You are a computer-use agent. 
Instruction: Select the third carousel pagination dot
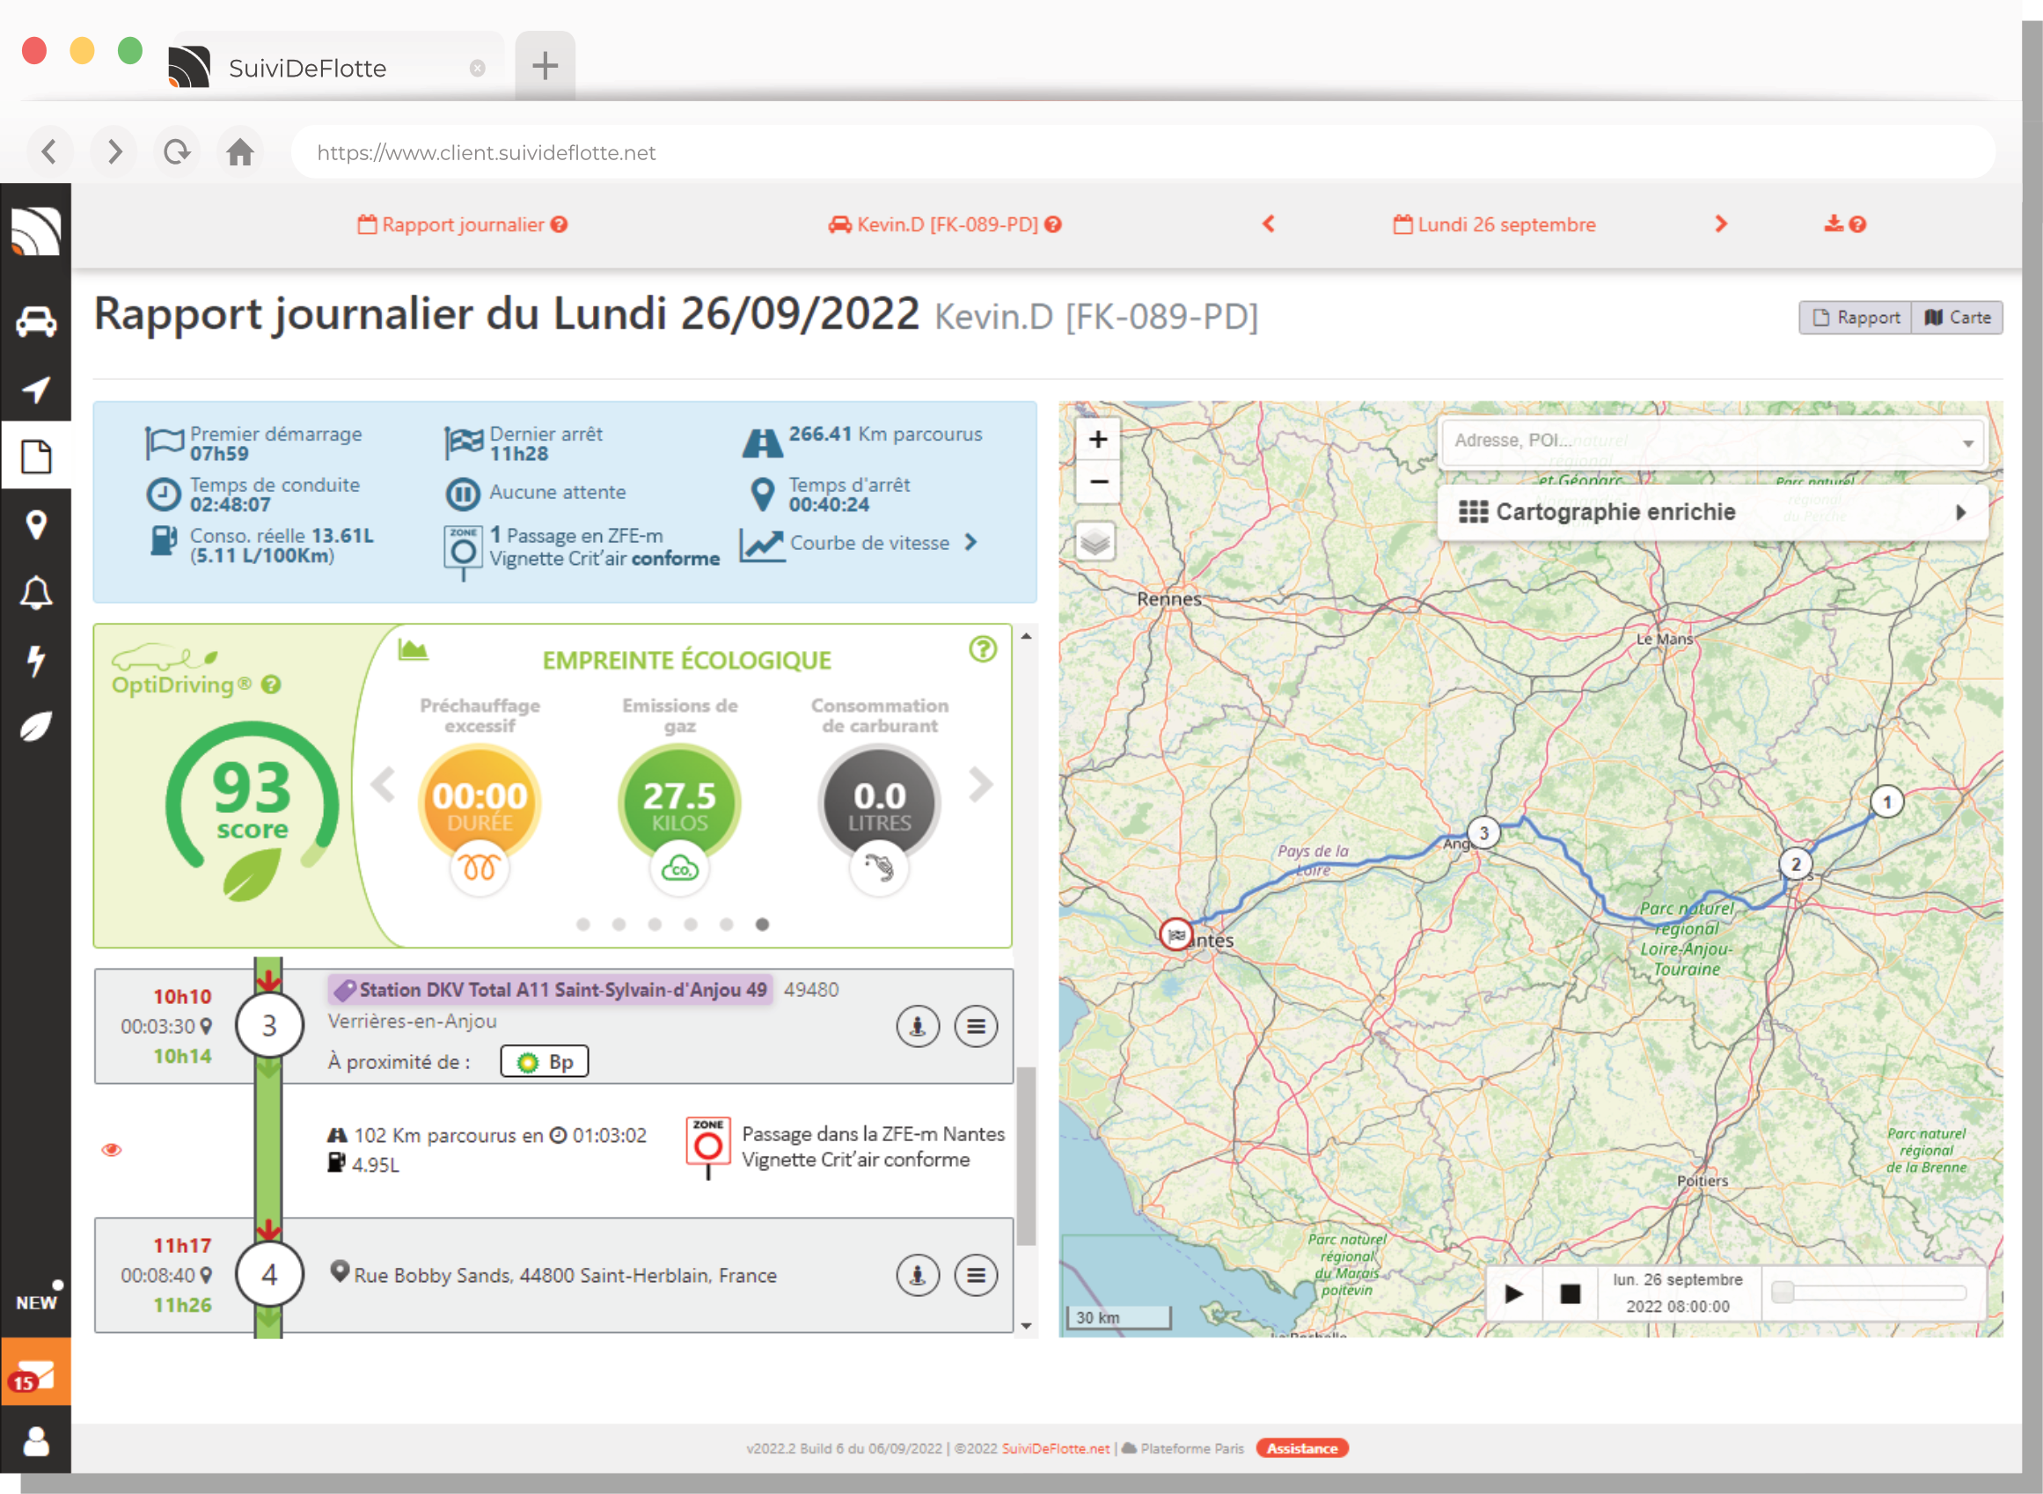655,924
